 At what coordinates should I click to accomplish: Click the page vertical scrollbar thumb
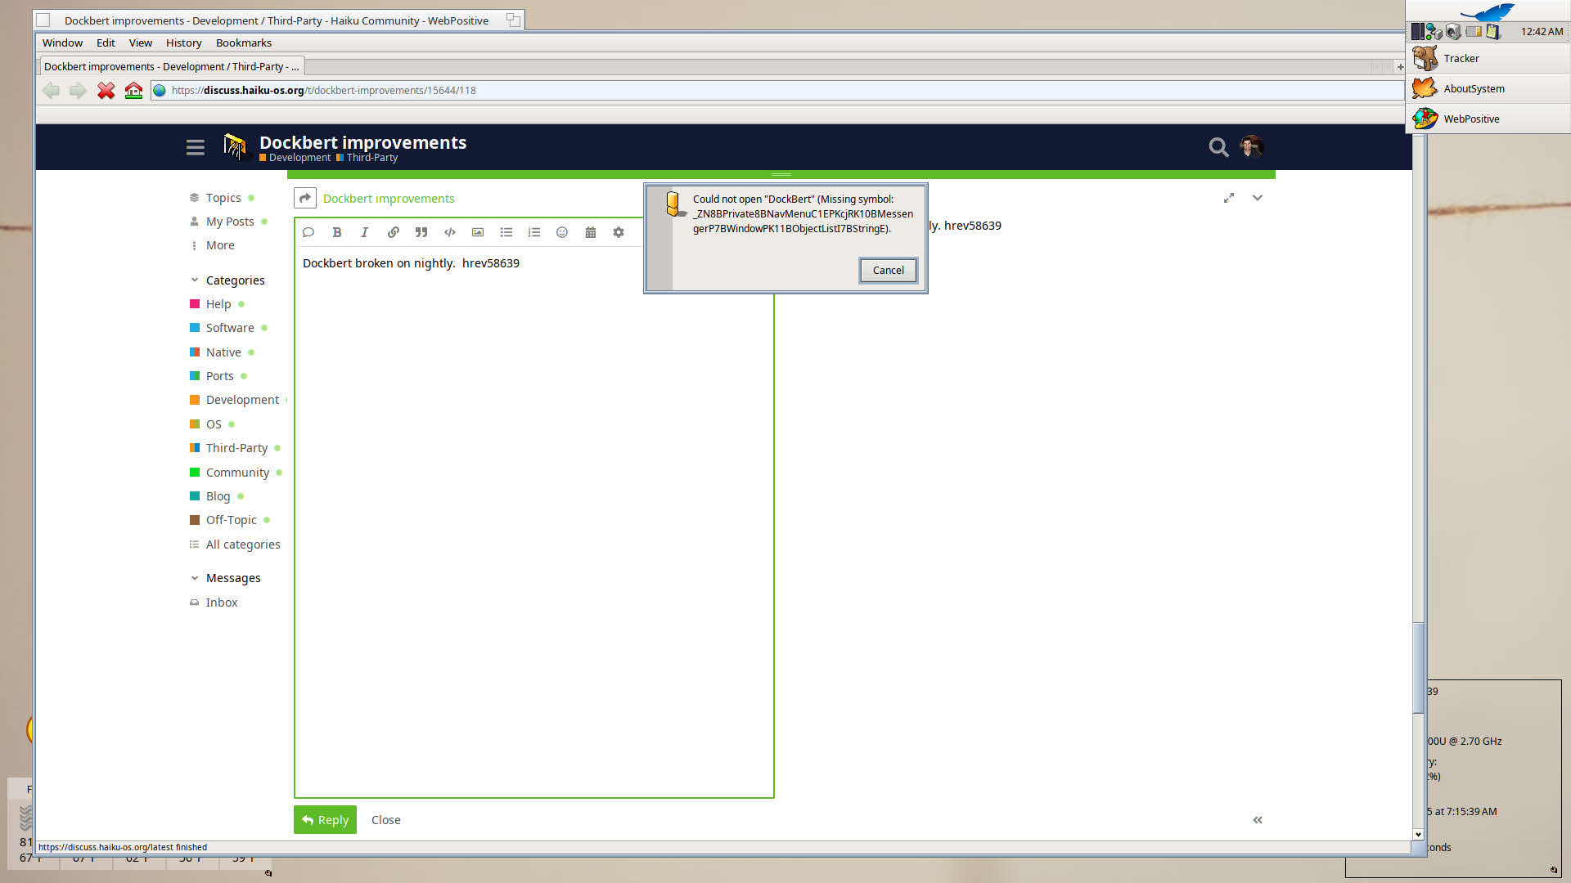1419,668
